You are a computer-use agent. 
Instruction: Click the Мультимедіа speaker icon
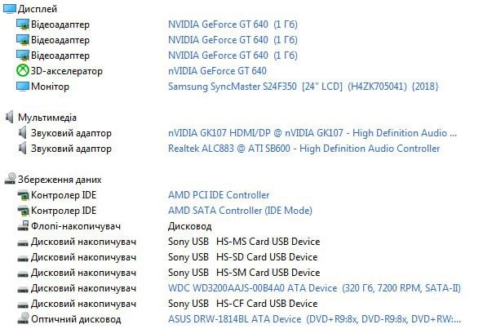(x=10, y=118)
